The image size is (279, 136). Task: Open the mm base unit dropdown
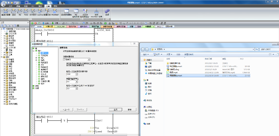click(72, 82)
